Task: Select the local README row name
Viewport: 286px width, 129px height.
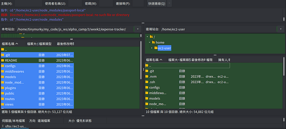Action: click(x=11, y=60)
